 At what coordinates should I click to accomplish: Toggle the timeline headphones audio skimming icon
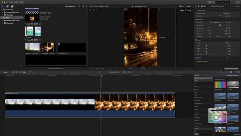pyautogui.click(x=223, y=72)
